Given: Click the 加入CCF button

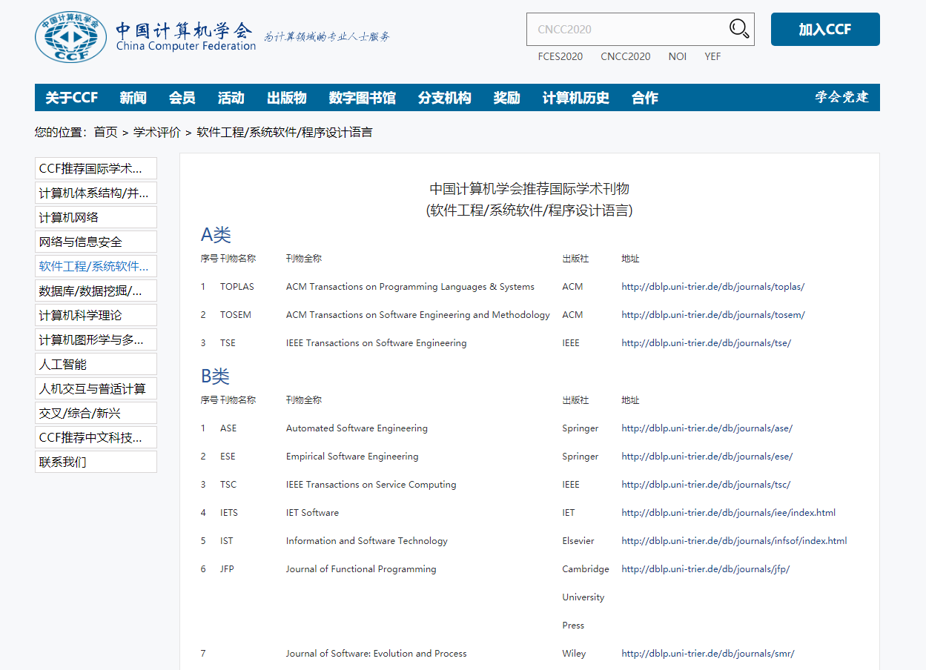Looking at the screenshot, I should tap(824, 29).
